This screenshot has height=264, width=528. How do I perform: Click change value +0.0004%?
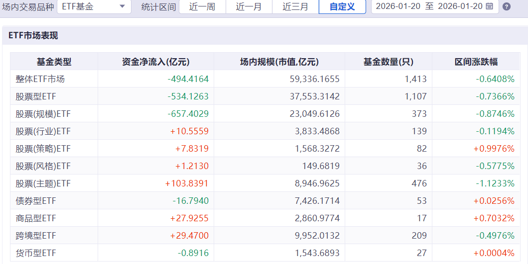point(494,253)
